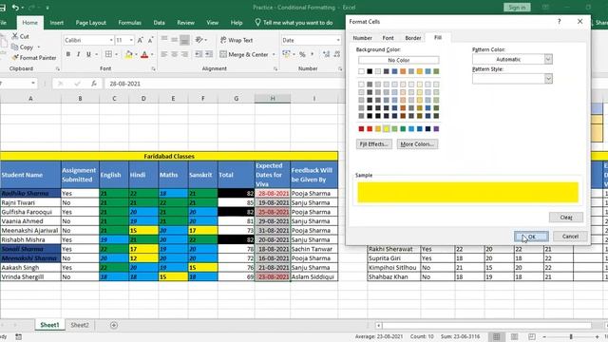Viewport: 608px width, 342px height.
Task: Expand the Pattern Color Automatic dropdown
Action: click(548, 59)
